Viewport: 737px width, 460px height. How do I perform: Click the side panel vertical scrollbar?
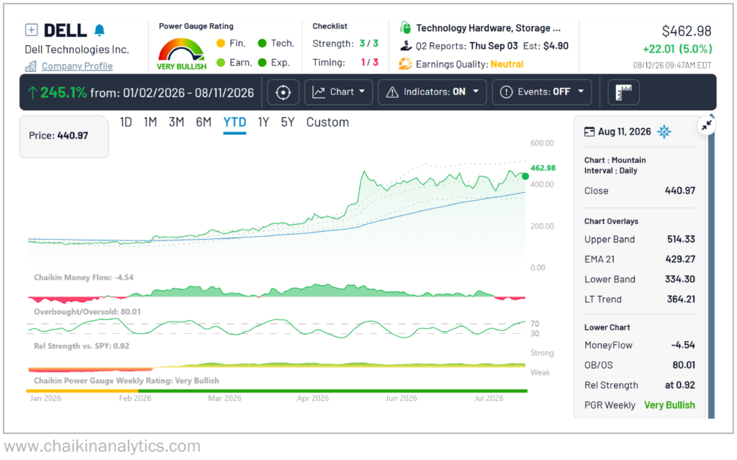pos(711,266)
